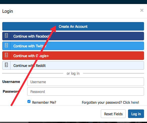Submit with the Log in button
Viewport: 147px width, 123px height.
click(x=136, y=114)
